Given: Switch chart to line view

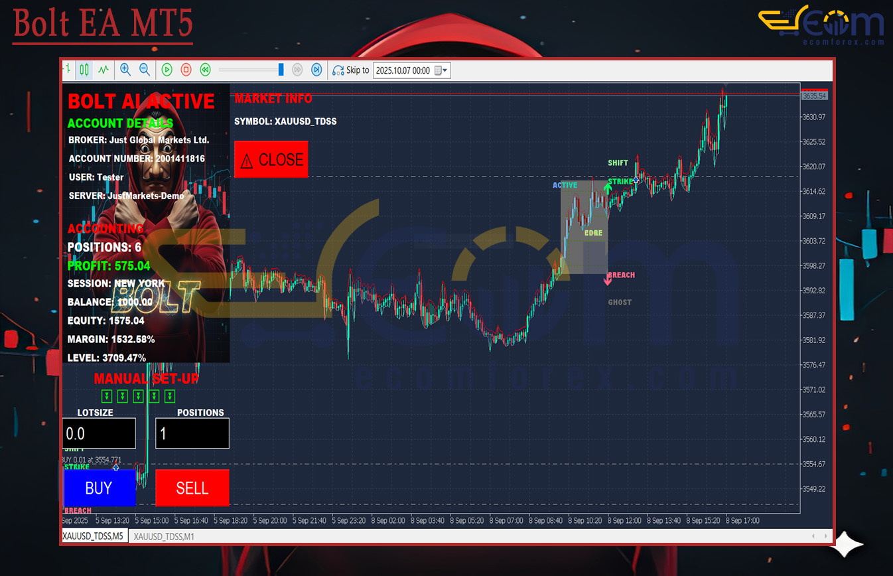Looking at the screenshot, I should tap(103, 69).
